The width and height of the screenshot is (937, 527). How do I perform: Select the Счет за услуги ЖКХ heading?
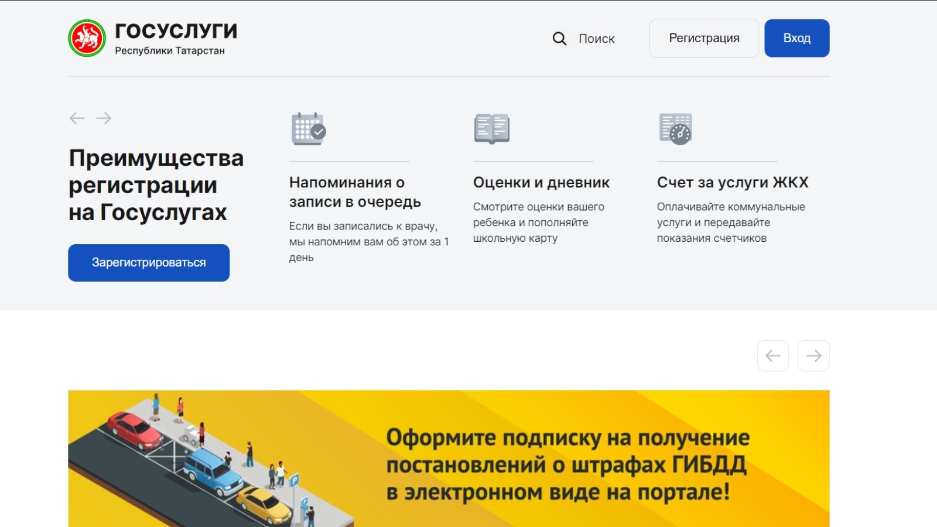pos(732,183)
